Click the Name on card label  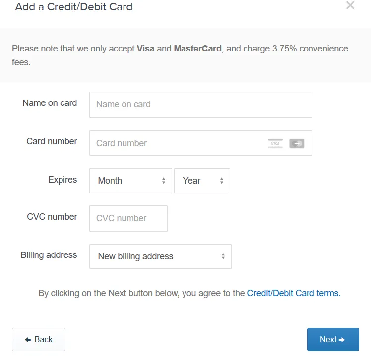50,103
